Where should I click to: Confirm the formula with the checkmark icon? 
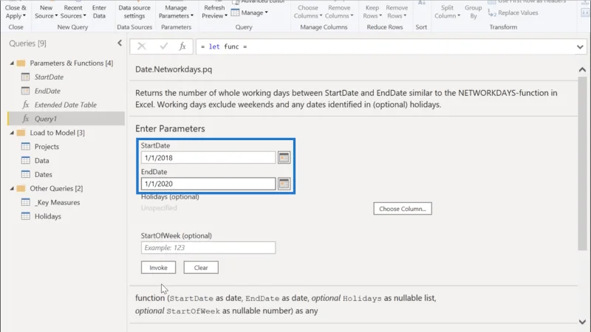pyautogui.click(x=163, y=46)
